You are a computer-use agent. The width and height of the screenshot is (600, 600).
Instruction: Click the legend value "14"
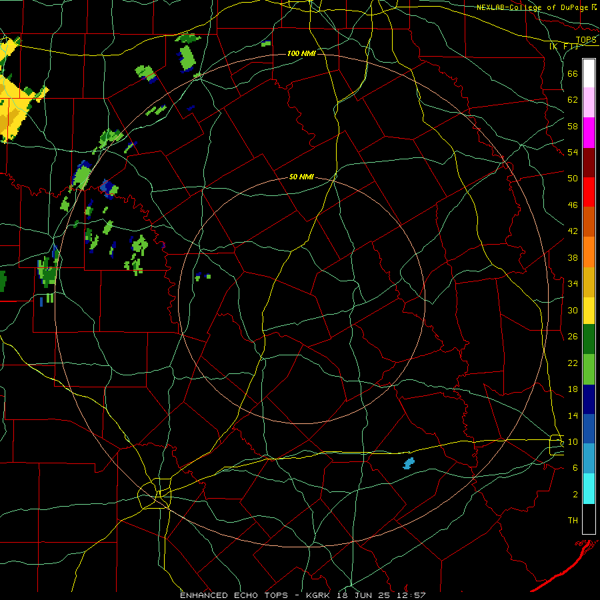click(573, 415)
